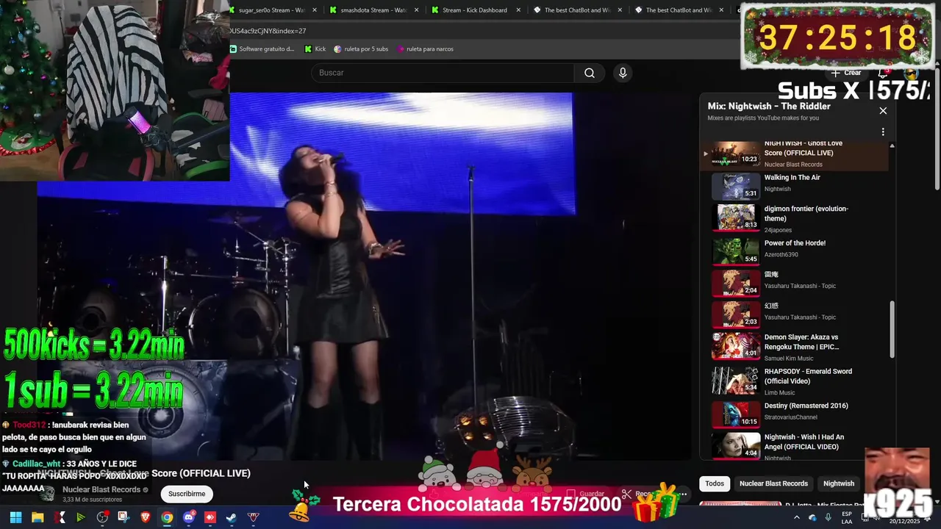The width and height of the screenshot is (941, 529).
Task: Open 'ruleta por 5 subs' bookmark
Action: click(361, 49)
